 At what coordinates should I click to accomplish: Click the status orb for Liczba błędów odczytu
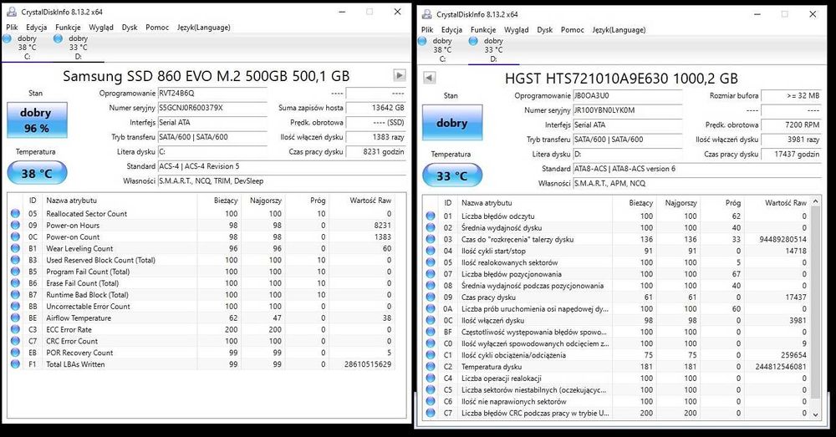431,216
